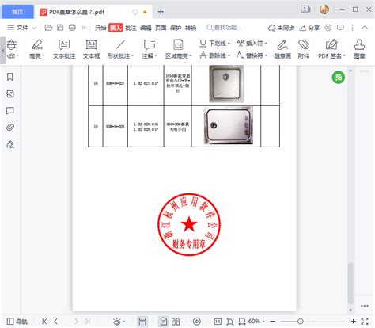Open the 60% zoom level dropdown
This screenshot has width=375, height=328.
pos(256,322)
